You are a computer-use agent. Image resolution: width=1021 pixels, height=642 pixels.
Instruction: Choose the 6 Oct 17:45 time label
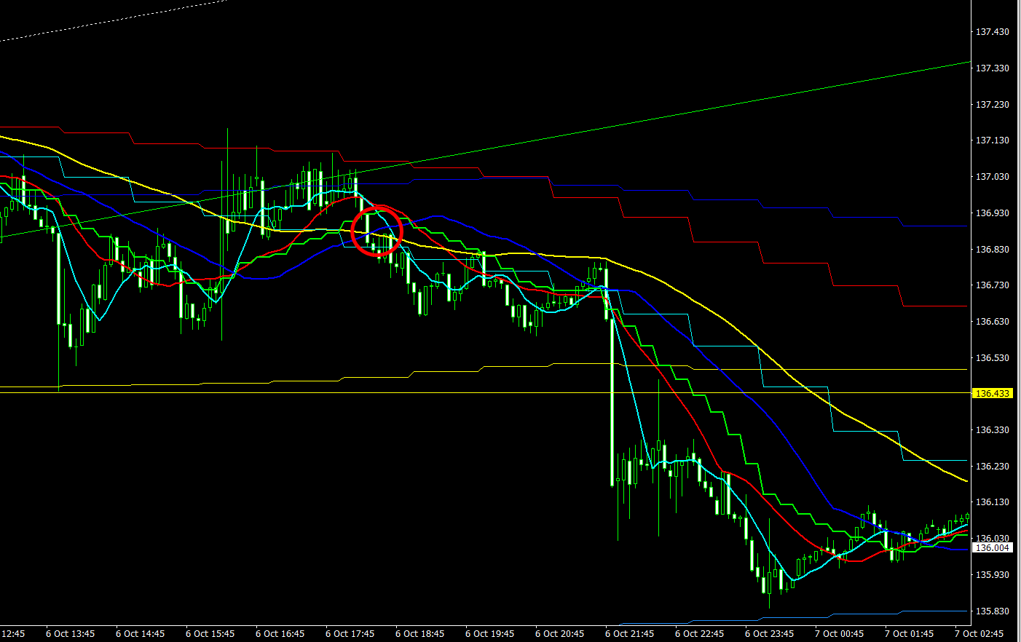(350, 634)
